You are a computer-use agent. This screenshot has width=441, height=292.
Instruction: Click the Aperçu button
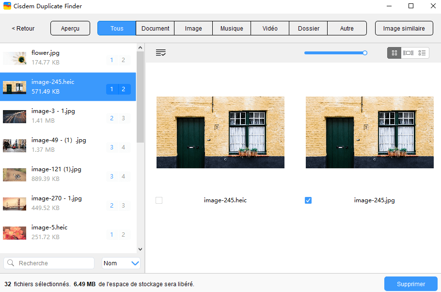click(x=70, y=28)
